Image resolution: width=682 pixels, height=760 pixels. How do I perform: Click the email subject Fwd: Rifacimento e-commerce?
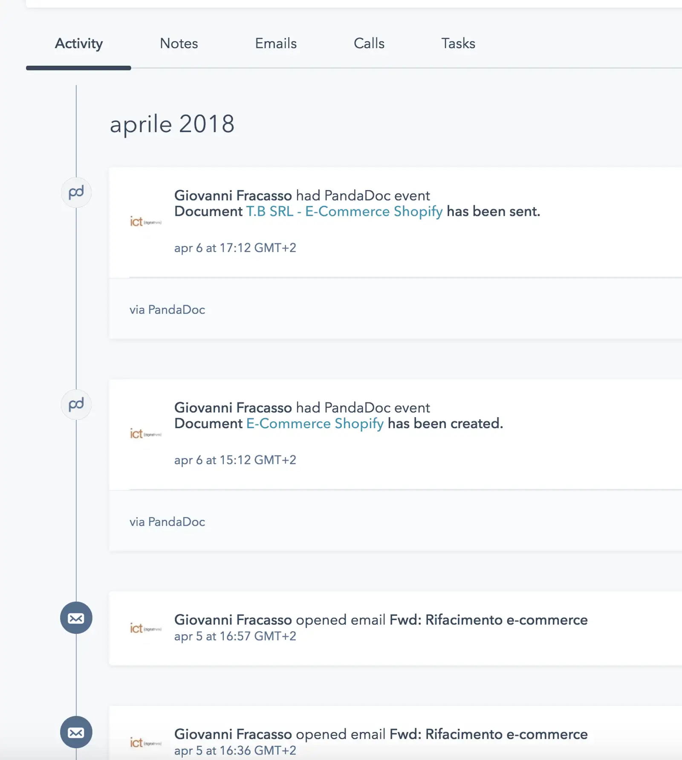coord(488,620)
